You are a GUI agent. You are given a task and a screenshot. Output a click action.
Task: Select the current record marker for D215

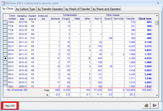[5, 58]
